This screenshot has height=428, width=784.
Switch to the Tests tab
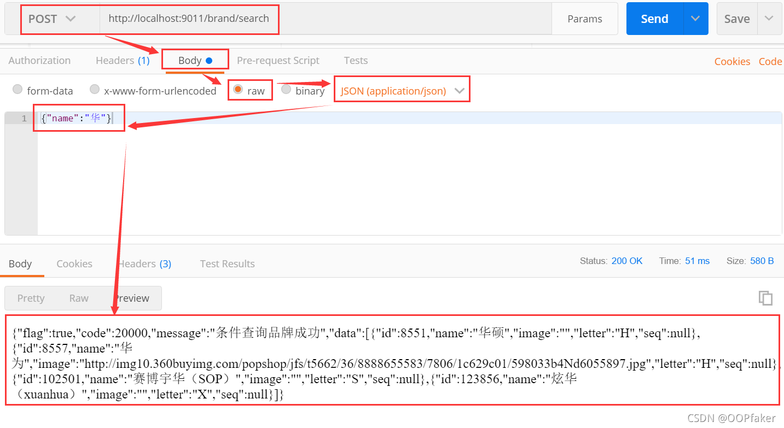click(x=356, y=61)
